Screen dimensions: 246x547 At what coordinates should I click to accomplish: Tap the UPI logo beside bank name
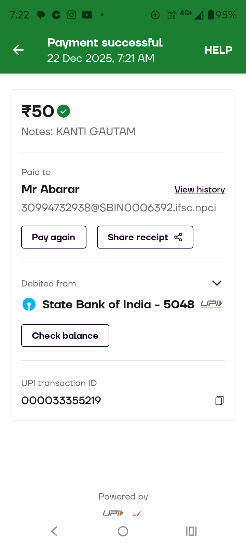[x=211, y=304]
